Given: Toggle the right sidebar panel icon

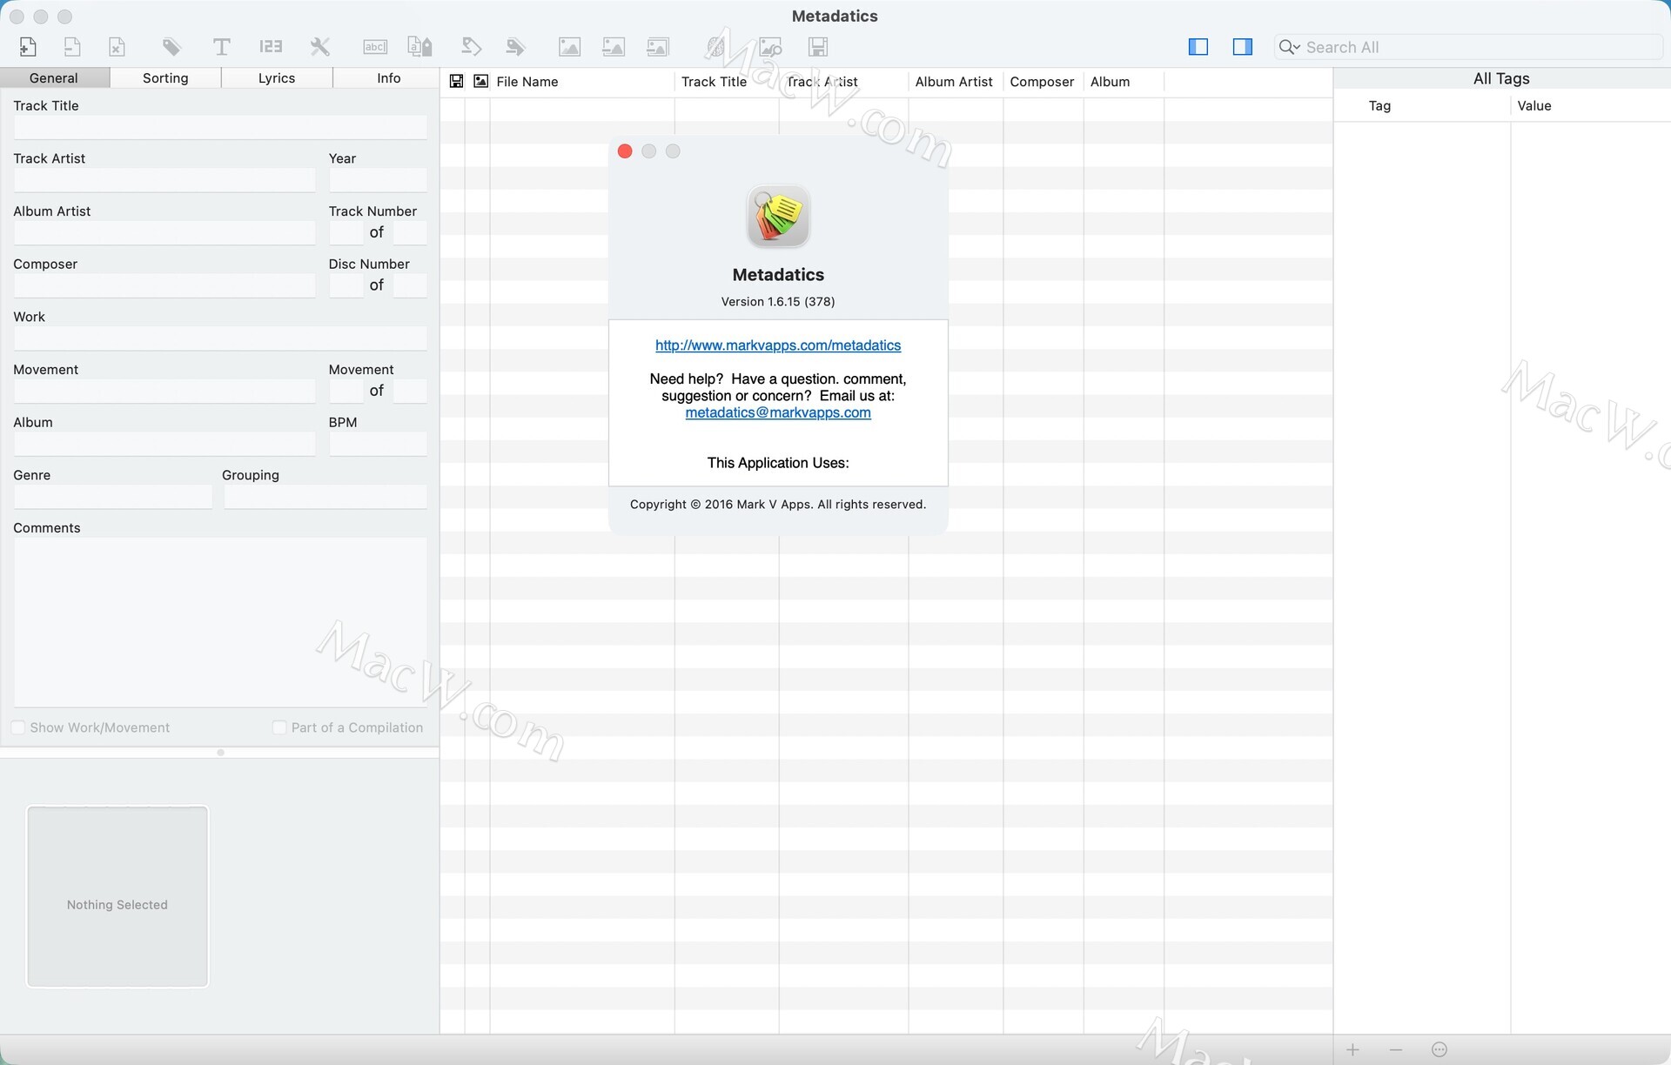Looking at the screenshot, I should coord(1243,47).
